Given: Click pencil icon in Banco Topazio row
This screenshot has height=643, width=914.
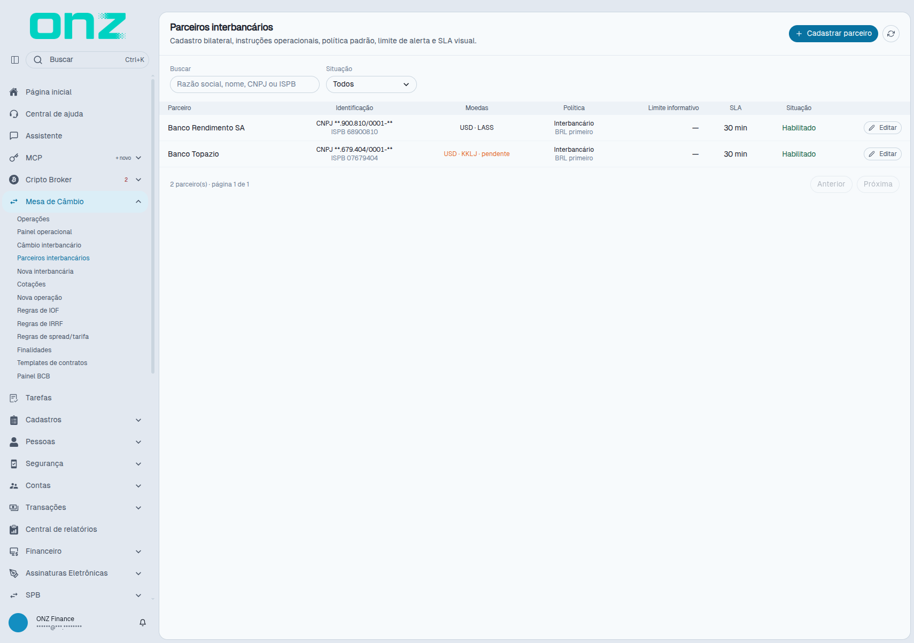Looking at the screenshot, I should [x=872, y=154].
